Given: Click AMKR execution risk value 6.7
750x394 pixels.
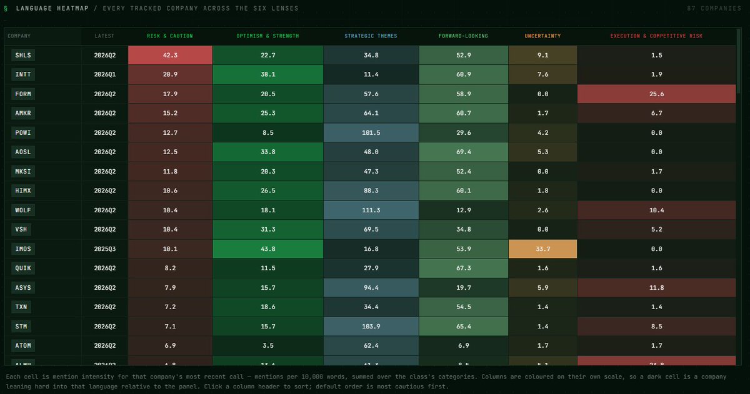Looking at the screenshot, I should [656, 114].
